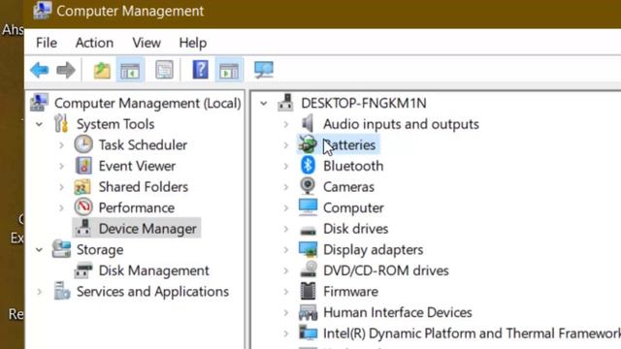Image resolution: width=621 pixels, height=349 pixels.
Task: Click the Disk Management icon
Action: click(83, 270)
